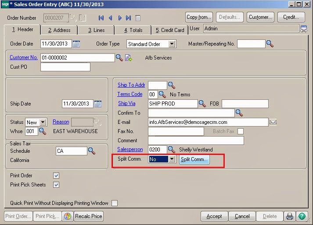Enable Quick Print Without Displaying checkbox

[115, 203]
